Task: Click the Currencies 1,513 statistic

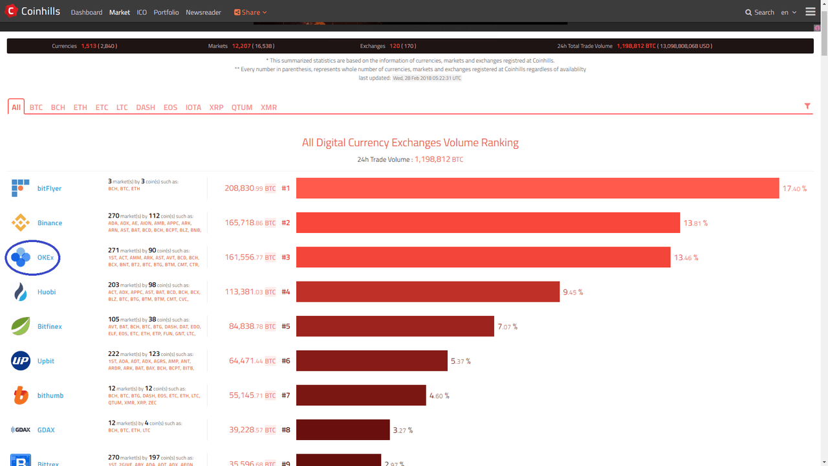Action: click(84, 47)
